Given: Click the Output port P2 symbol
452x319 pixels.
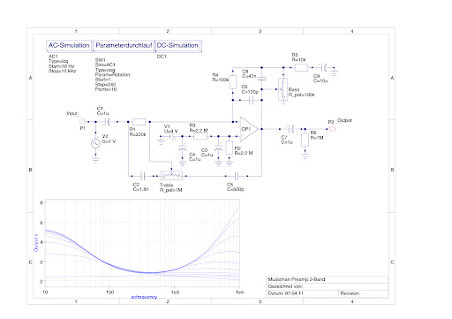Looking at the screenshot, I should (x=332, y=129).
